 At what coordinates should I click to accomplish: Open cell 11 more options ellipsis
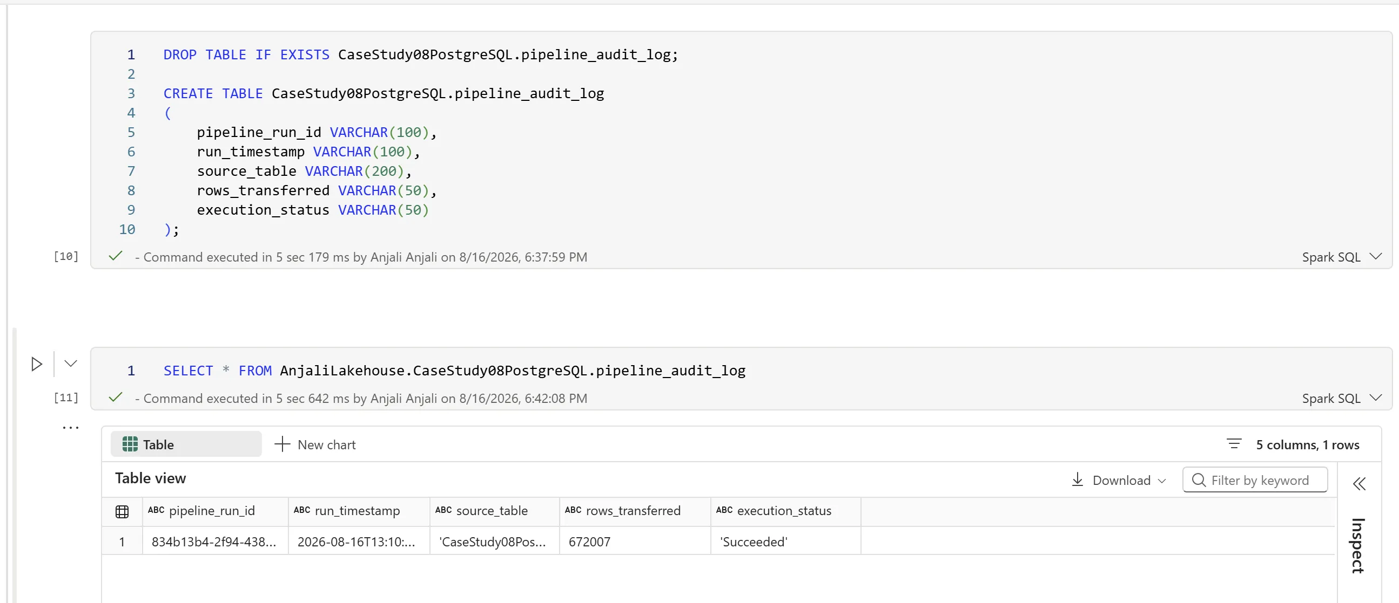71,428
